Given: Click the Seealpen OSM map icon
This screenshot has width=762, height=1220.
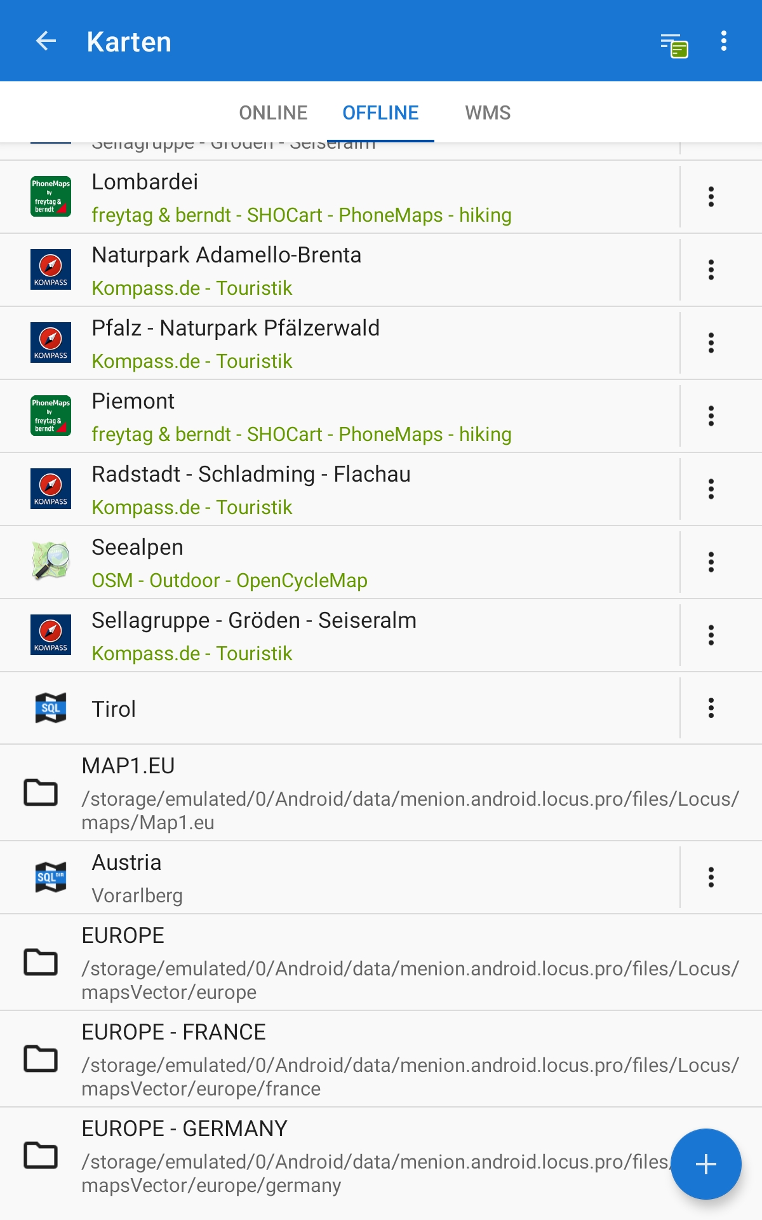Looking at the screenshot, I should (x=51, y=562).
